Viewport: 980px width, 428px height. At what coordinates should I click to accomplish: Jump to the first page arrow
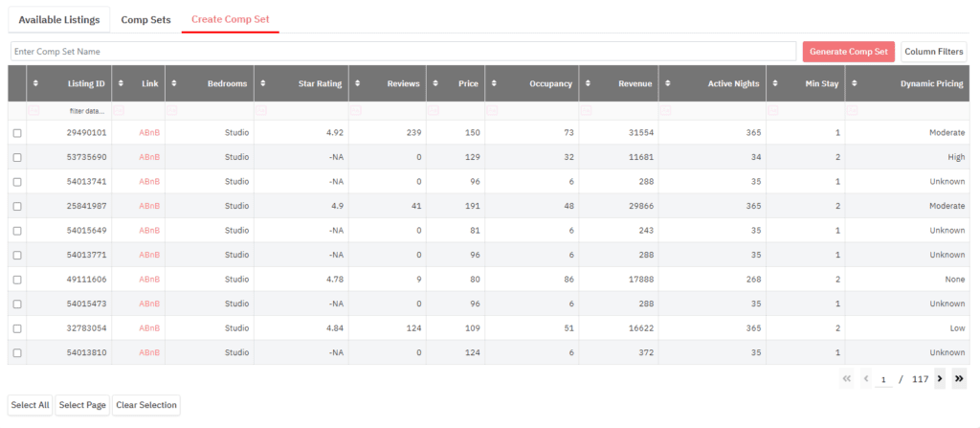coord(847,378)
